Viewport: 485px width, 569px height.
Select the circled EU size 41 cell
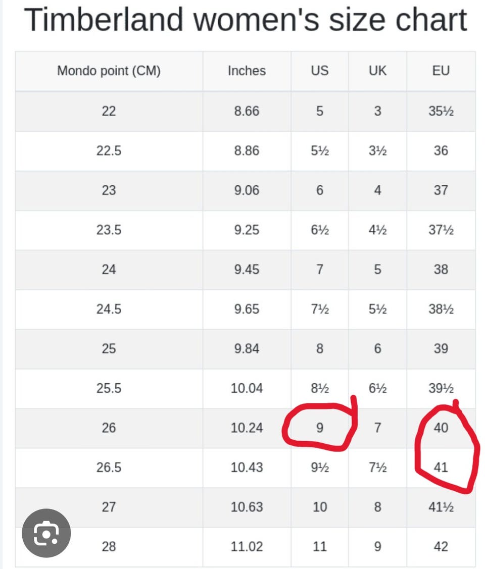click(x=441, y=468)
